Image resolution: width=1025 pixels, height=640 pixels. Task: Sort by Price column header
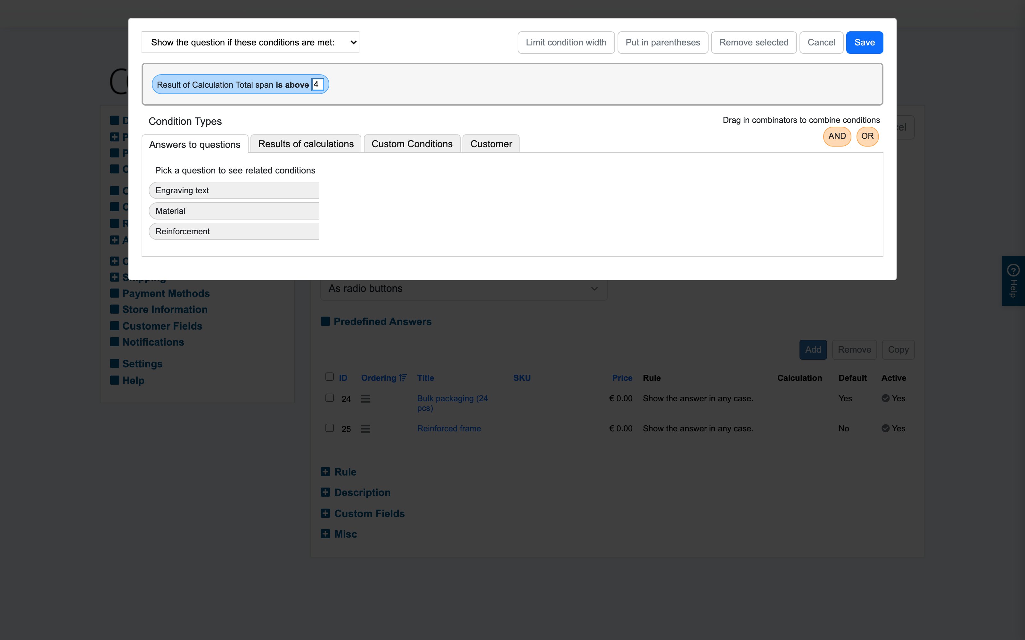coord(622,378)
